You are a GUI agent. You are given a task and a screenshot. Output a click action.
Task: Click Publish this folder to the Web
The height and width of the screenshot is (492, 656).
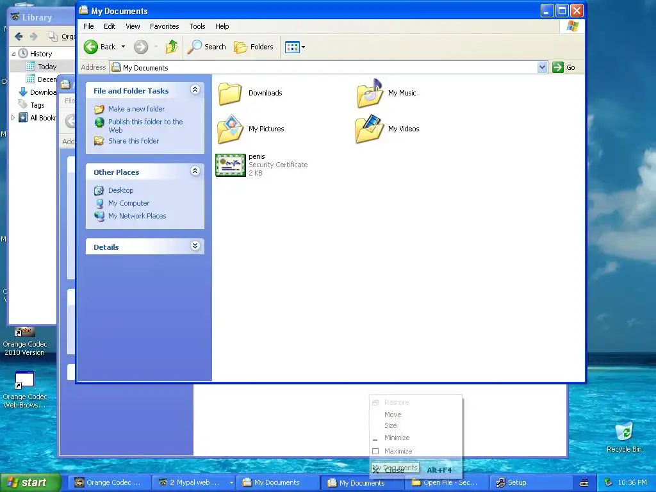(x=145, y=126)
